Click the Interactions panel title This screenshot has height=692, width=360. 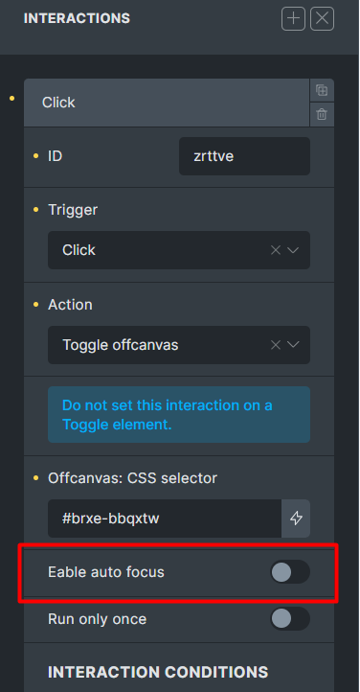pyautogui.click(x=77, y=18)
